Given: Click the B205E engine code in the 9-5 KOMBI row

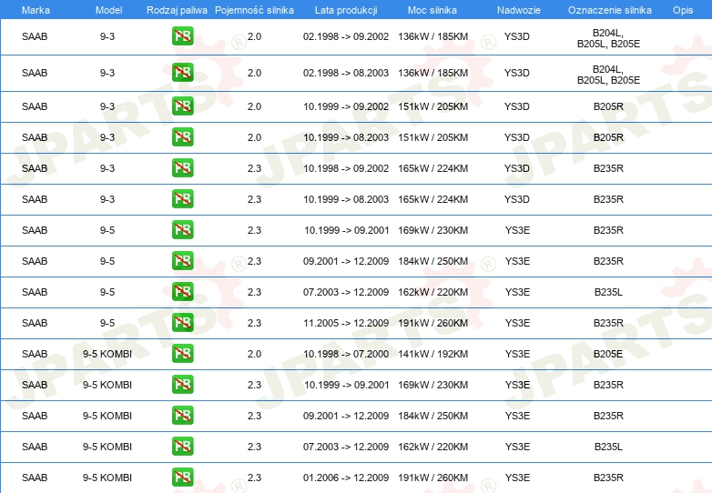Looking at the screenshot, I should click(x=607, y=354).
